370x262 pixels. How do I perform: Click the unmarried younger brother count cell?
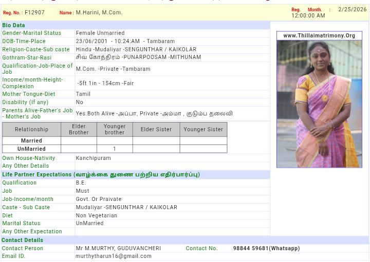pos(114,149)
